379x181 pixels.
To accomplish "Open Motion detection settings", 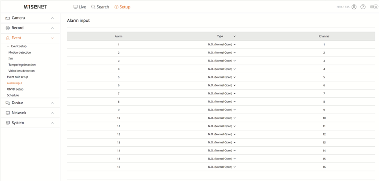I will pos(20,52).
